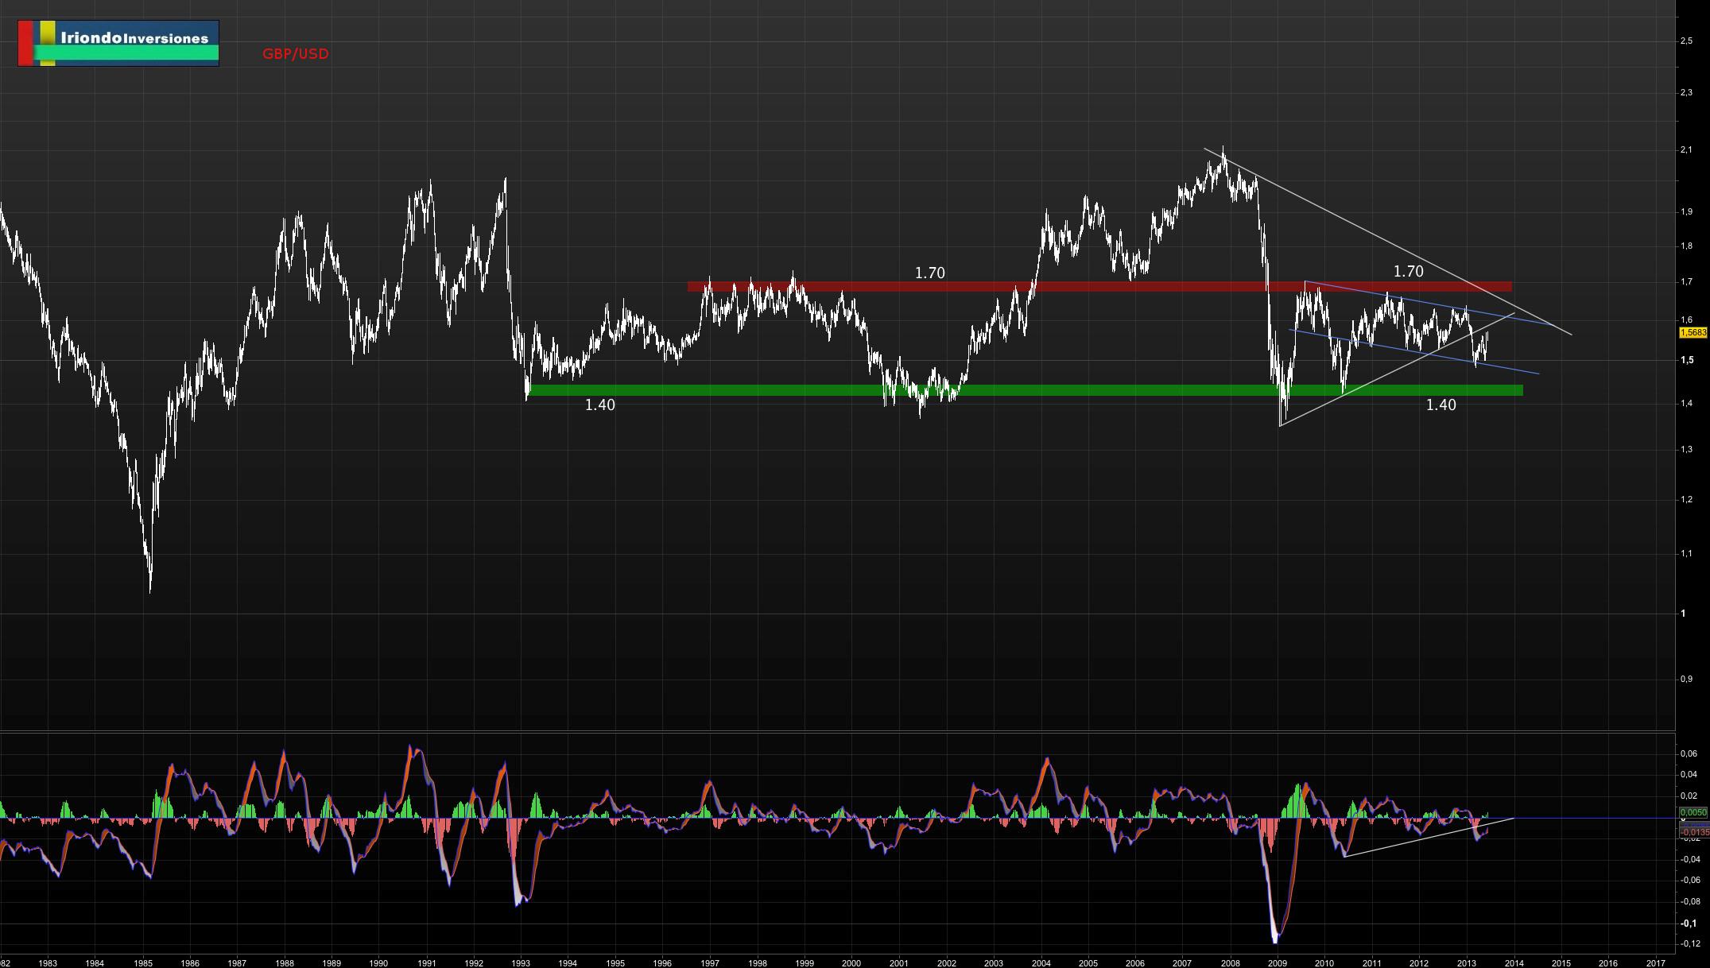
Task: Click the right 1.70 text annotation
Action: tap(1408, 271)
